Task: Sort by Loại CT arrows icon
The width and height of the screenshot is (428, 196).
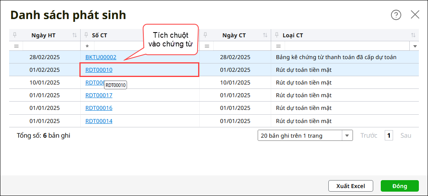Action: 413,35
